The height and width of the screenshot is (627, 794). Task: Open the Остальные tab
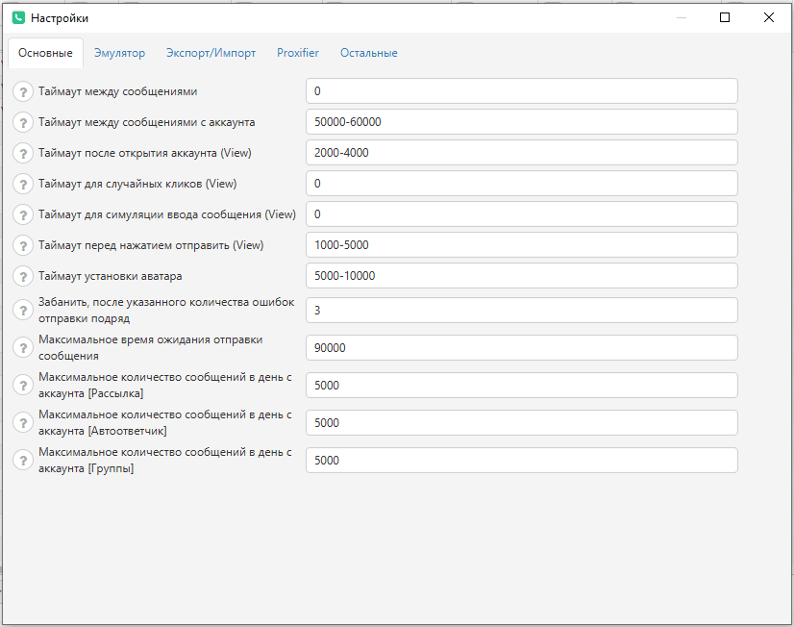point(369,53)
